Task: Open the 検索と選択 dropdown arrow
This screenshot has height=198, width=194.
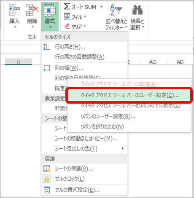Action: coord(143,27)
